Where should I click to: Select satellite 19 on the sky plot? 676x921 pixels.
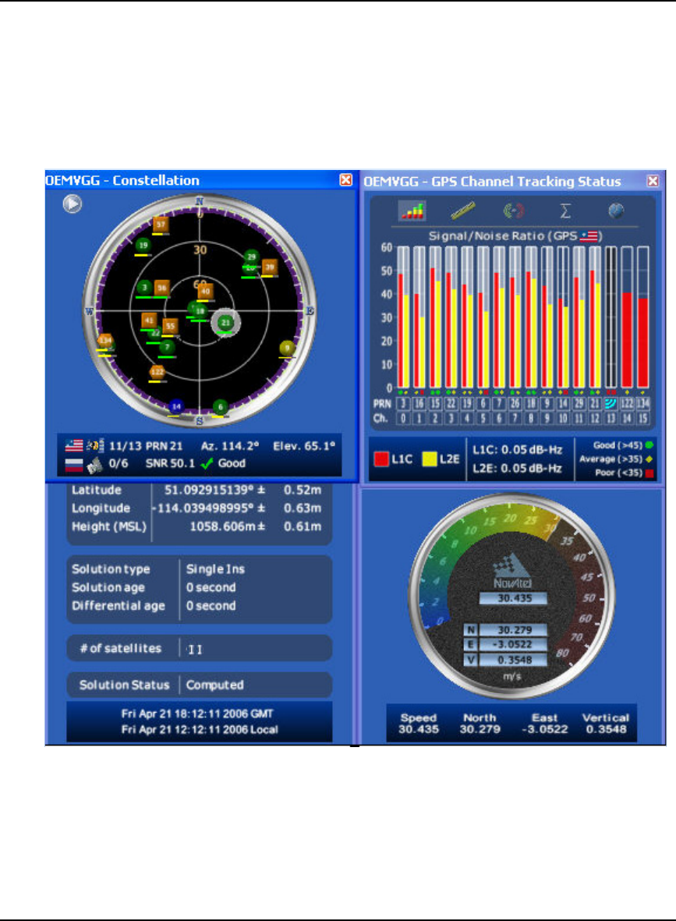143,246
